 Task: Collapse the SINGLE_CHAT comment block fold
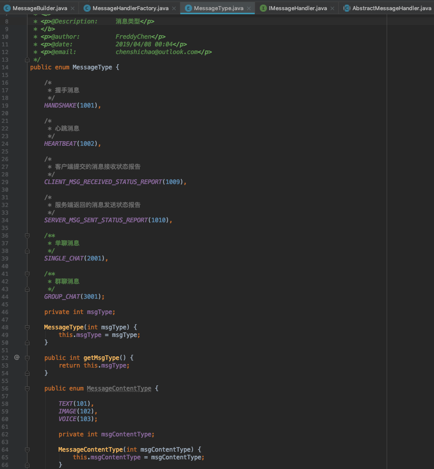tap(28, 236)
